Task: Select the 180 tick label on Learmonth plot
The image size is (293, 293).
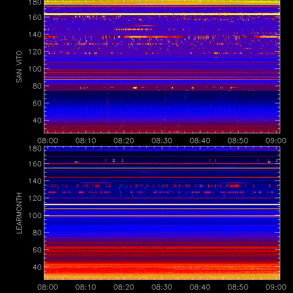Action: 35,149
